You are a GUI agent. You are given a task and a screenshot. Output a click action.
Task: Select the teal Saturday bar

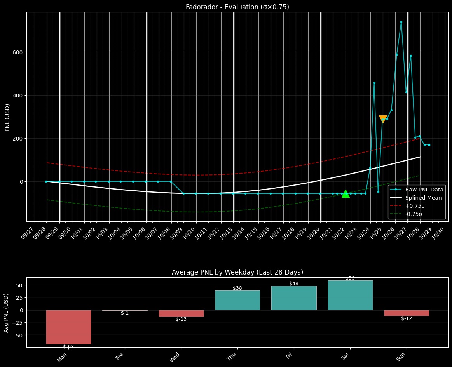[x=350, y=295]
